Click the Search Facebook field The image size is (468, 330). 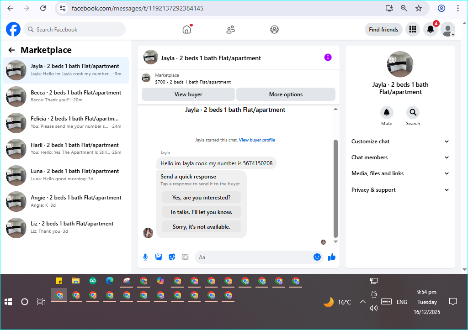point(74,29)
